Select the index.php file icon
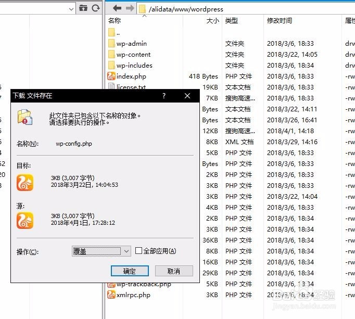Image resolution: width=355 pixels, height=319 pixels. coord(111,76)
